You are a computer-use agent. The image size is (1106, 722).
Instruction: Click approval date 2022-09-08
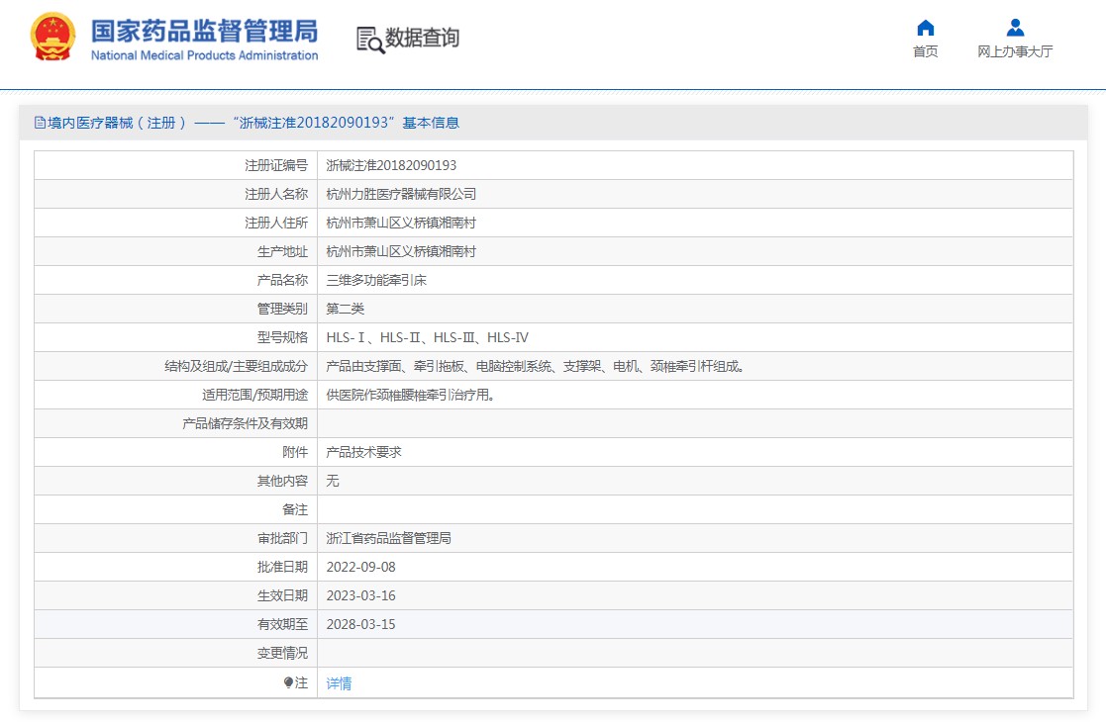pos(360,567)
